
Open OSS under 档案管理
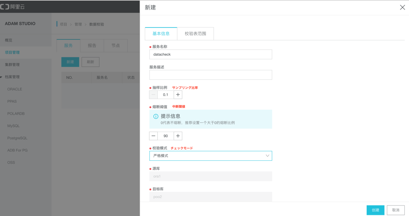pos(11,163)
